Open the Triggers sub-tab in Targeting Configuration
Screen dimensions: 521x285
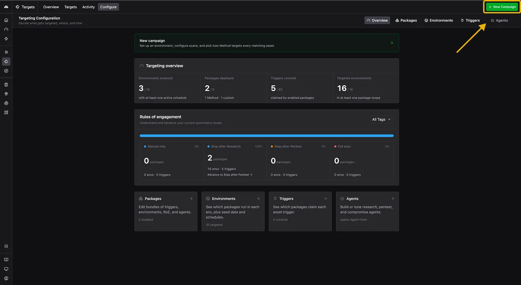tap(470, 20)
